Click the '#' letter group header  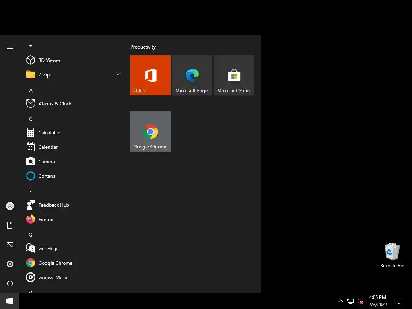[31, 46]
